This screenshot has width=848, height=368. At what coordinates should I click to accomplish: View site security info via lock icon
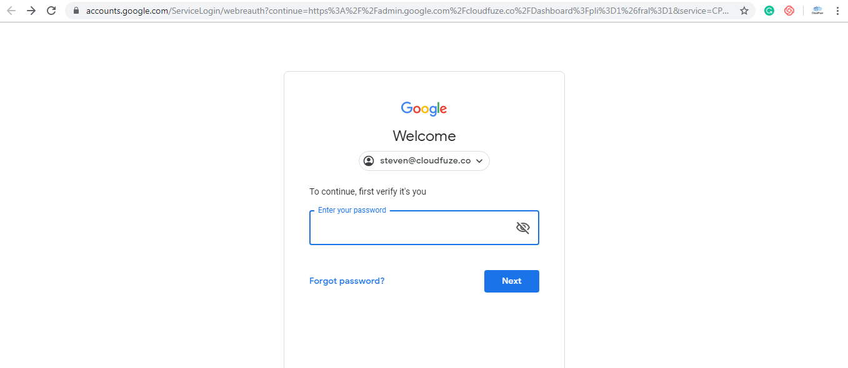point(76,11)
